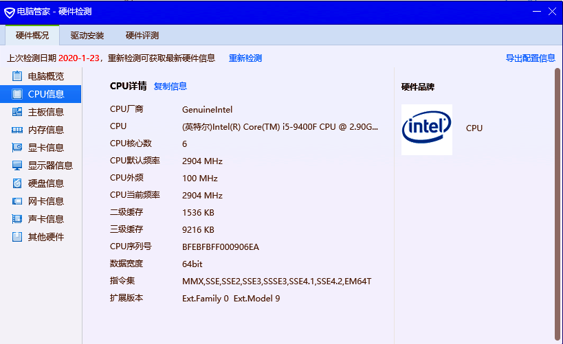Viewport: 563px width, 344px height.
Task: Click the 网卡信息 network card icon
Action: 17,201
